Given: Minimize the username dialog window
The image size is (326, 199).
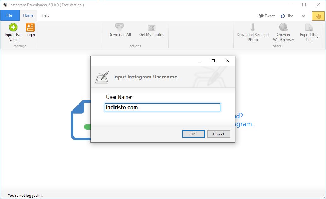Looking at the screenshot, I should (x=199, y=61).
